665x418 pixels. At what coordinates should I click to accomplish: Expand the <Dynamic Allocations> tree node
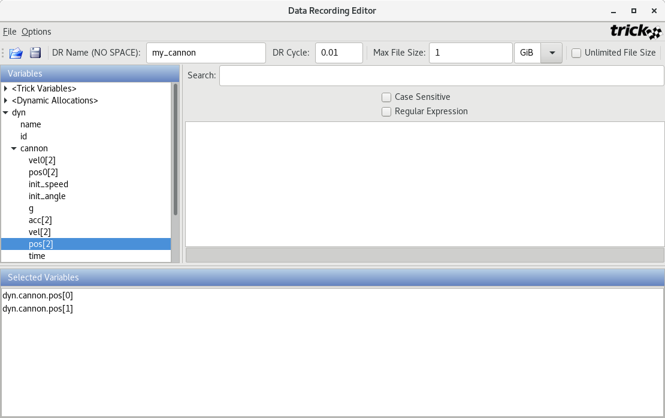[x=5, y=100]
